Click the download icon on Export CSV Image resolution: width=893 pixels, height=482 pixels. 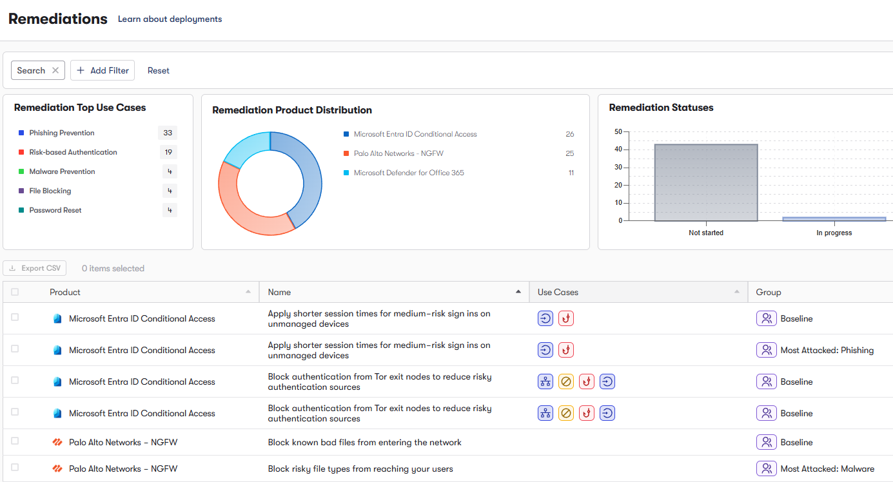point(12,268)
